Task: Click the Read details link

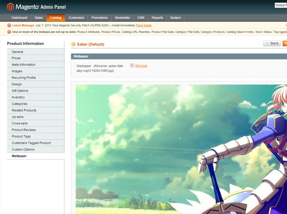Action: [x=143, y=25]
